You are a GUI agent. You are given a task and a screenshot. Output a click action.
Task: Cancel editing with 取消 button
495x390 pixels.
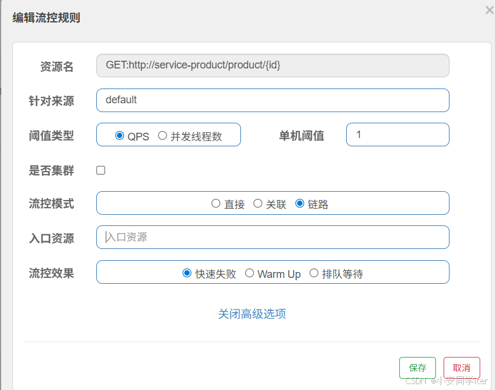coord(461,368)
